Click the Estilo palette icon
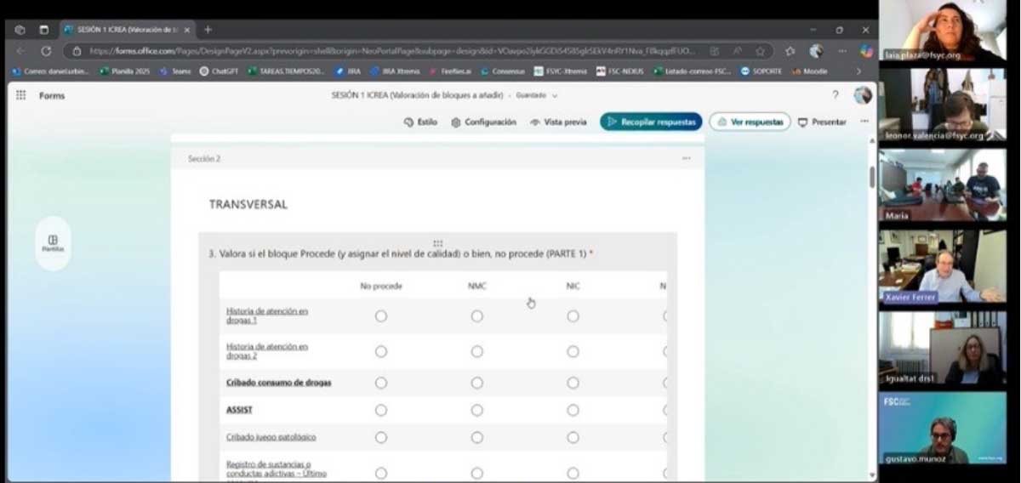This screenshot has height=483, width=1021. tap(408, 122)
